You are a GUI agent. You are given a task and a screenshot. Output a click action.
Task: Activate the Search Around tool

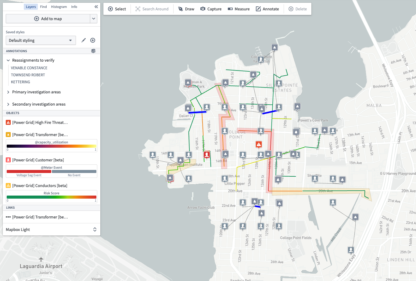click(x=152, y=9)
